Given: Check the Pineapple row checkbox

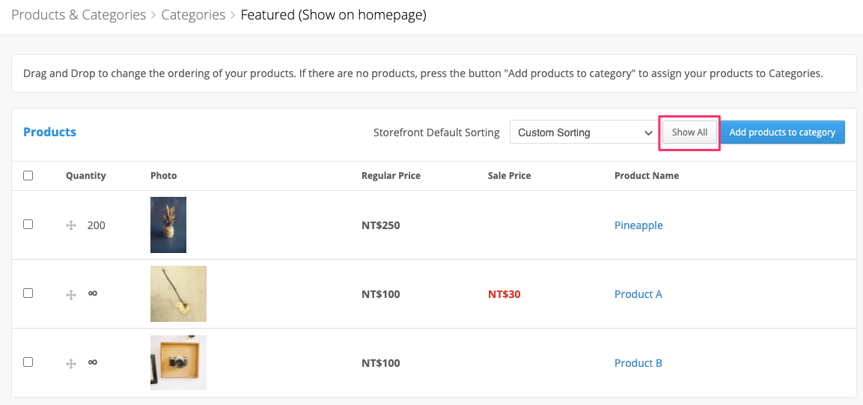Looking at the screenshot, I should pos(28,225).
